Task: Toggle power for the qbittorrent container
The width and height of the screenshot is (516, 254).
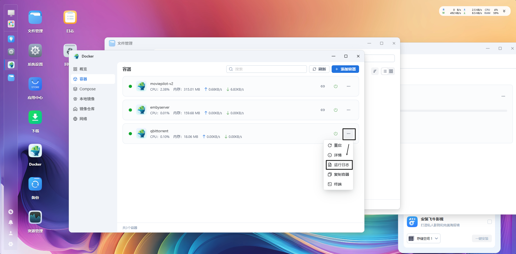Action: pyautogui.click(x=335, y=134)
